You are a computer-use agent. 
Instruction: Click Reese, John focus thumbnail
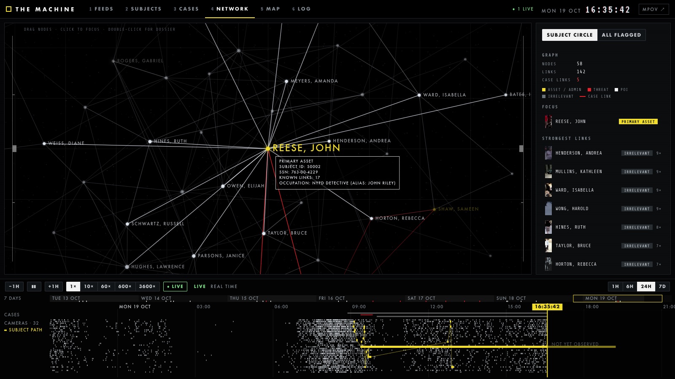(x=548, y=121)
